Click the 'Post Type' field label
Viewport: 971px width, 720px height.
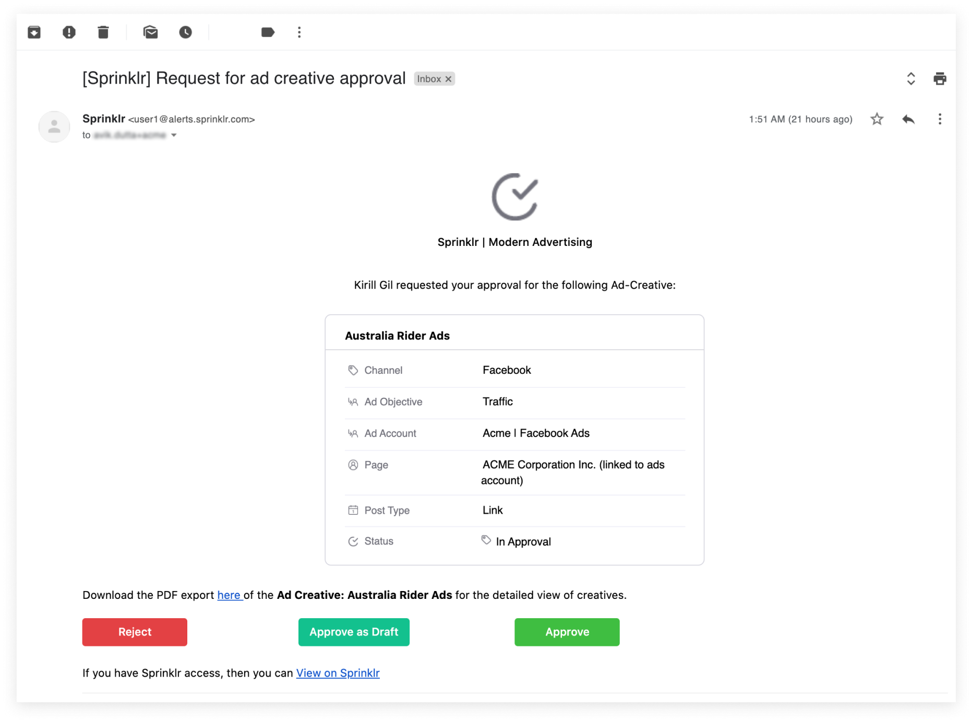pos(387,511)
